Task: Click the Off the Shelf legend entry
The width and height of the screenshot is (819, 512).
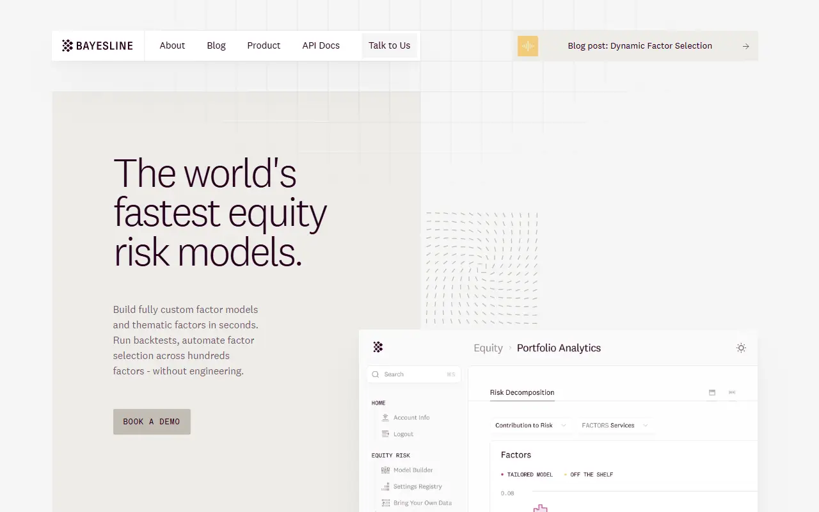Action: point(589,475)
